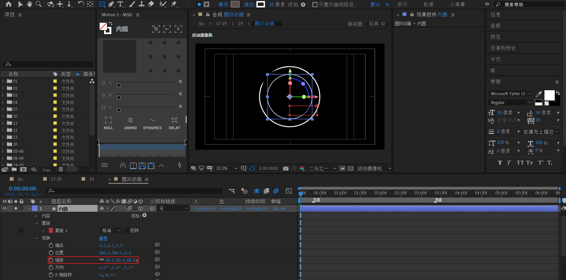Open the Graph Editor icon in timeline
The width and height of the screenshot is (566, 280).
pyautogui.click(x=289, y=191)
